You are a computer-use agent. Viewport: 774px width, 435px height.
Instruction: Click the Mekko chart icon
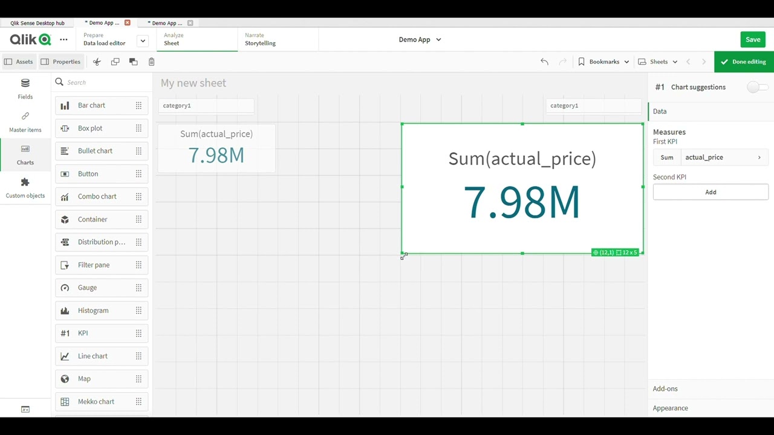click(x=65, y=402)
